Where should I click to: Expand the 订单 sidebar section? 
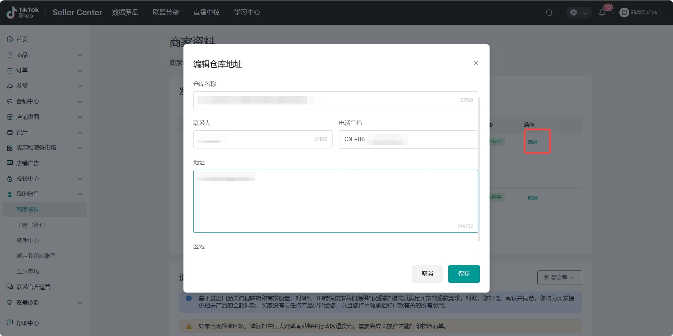pos(80,71)
